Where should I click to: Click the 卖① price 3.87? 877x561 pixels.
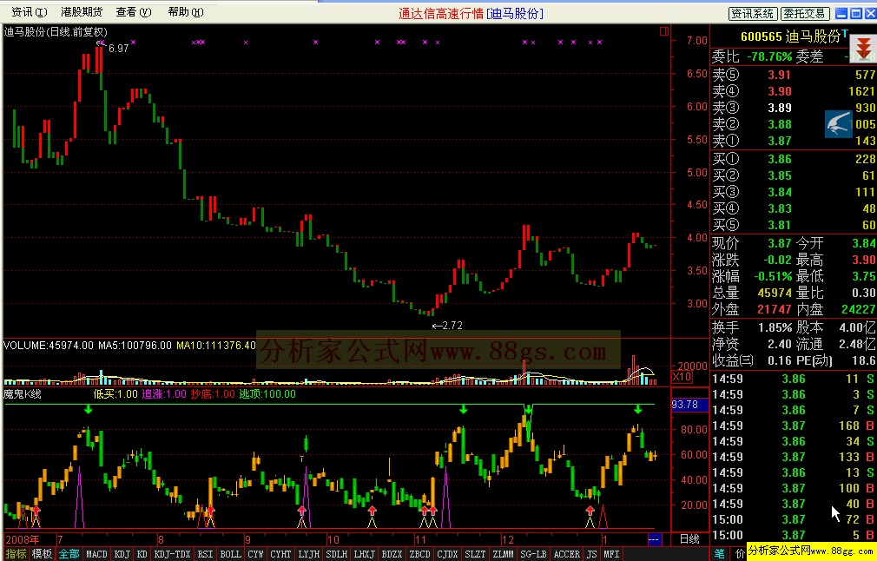click(x=780, y=141)
